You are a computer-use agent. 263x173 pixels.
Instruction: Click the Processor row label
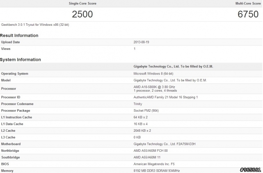coord(9,89)
